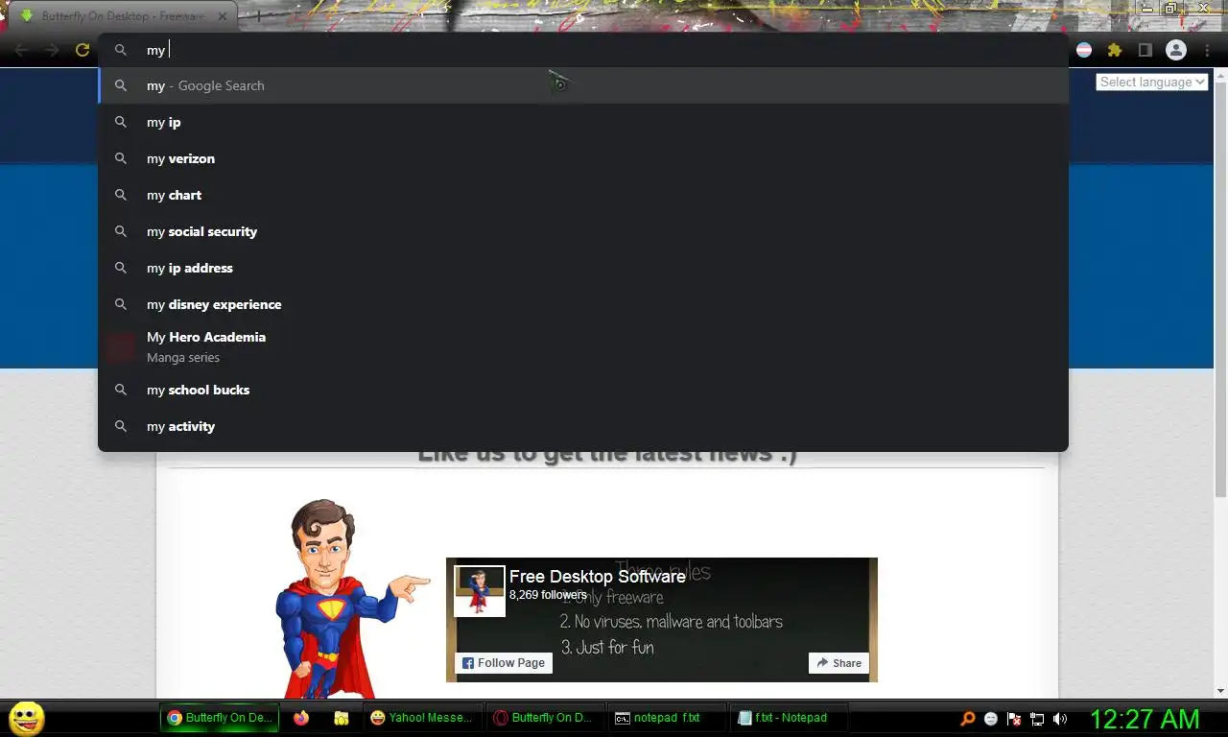Click the Facebook Share button
Screen dimensions: 1228x737
(838, 663)
